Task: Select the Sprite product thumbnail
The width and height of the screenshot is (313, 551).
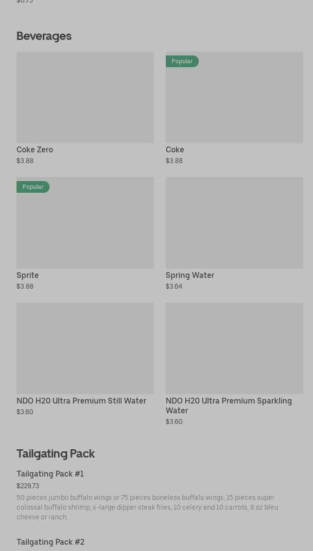Action: [x=85, y=226]
